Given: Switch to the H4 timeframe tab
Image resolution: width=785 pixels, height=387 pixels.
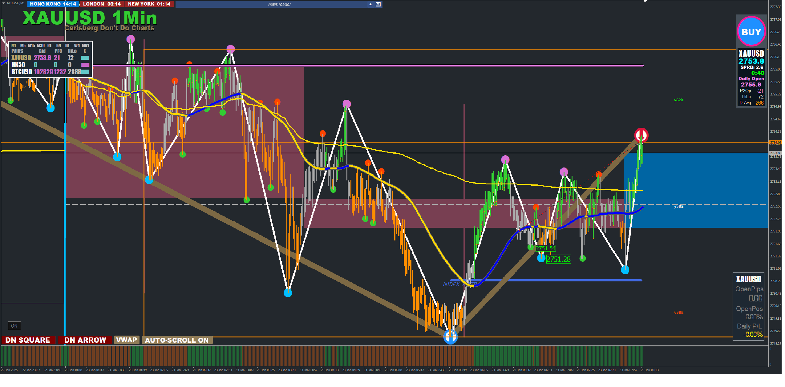Looking at the screenshot, I should [x=58, y=45].
